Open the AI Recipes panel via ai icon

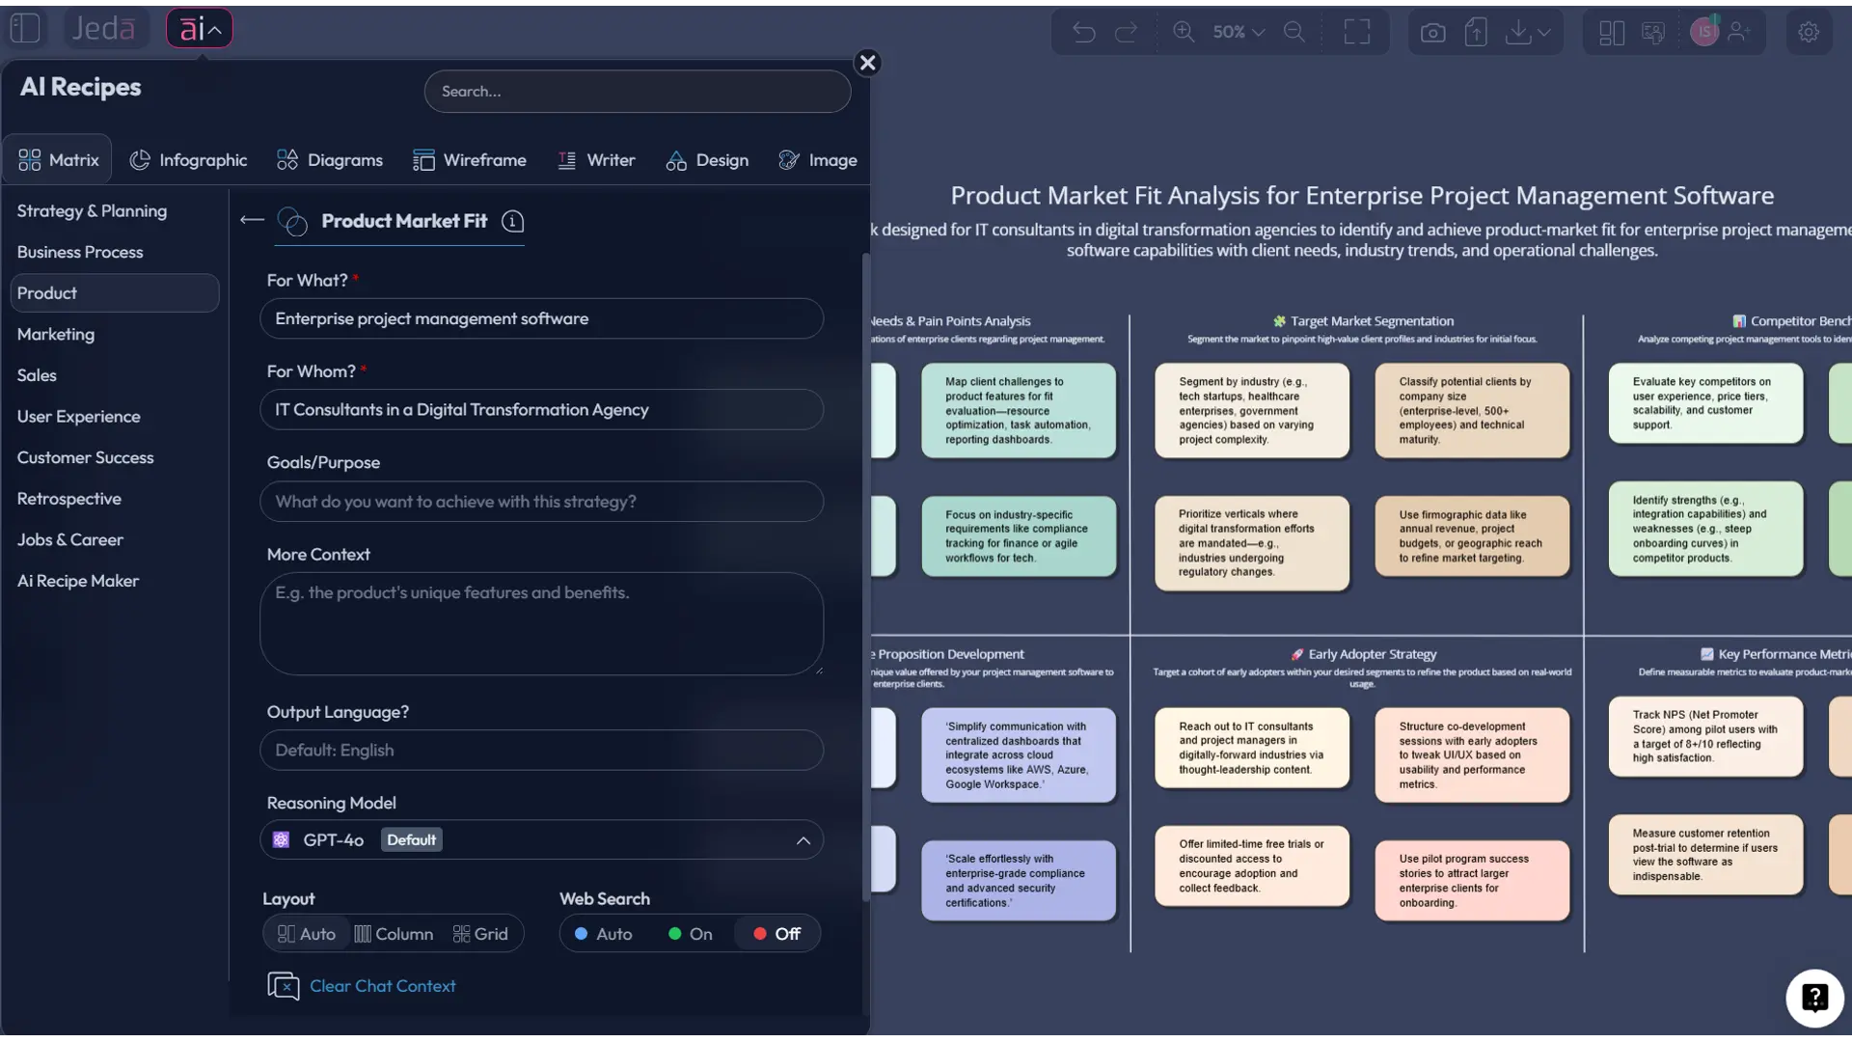tap(199, 28)
